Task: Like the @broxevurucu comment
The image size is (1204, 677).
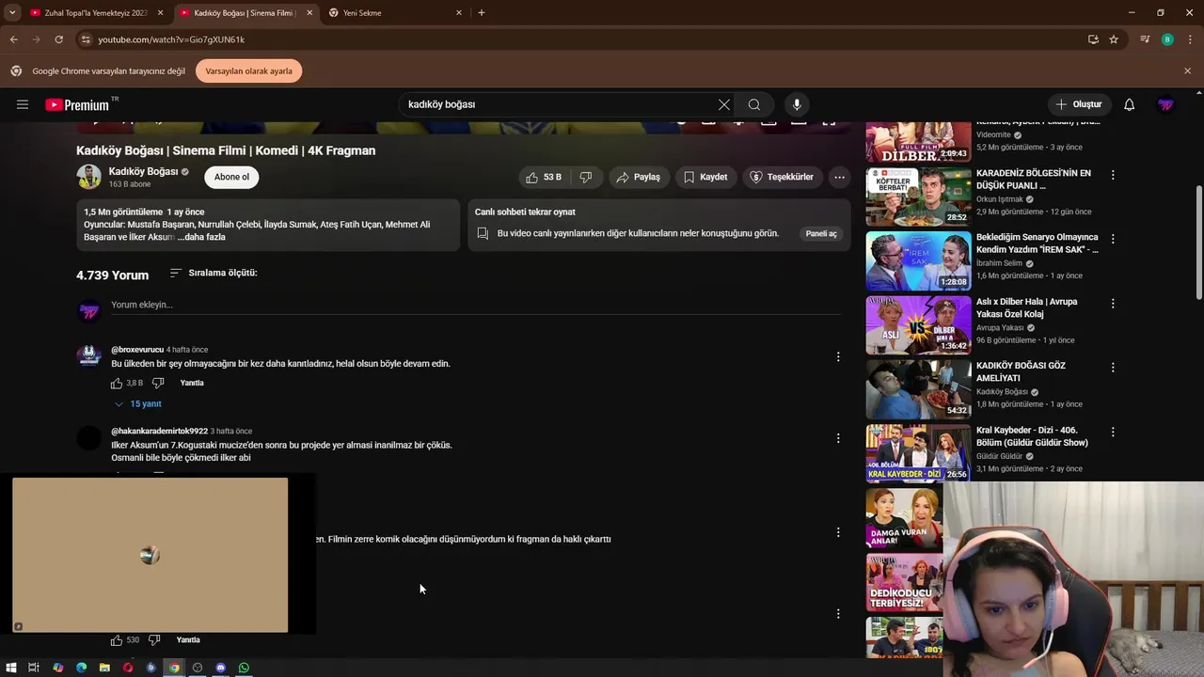Action: [117, 383]
